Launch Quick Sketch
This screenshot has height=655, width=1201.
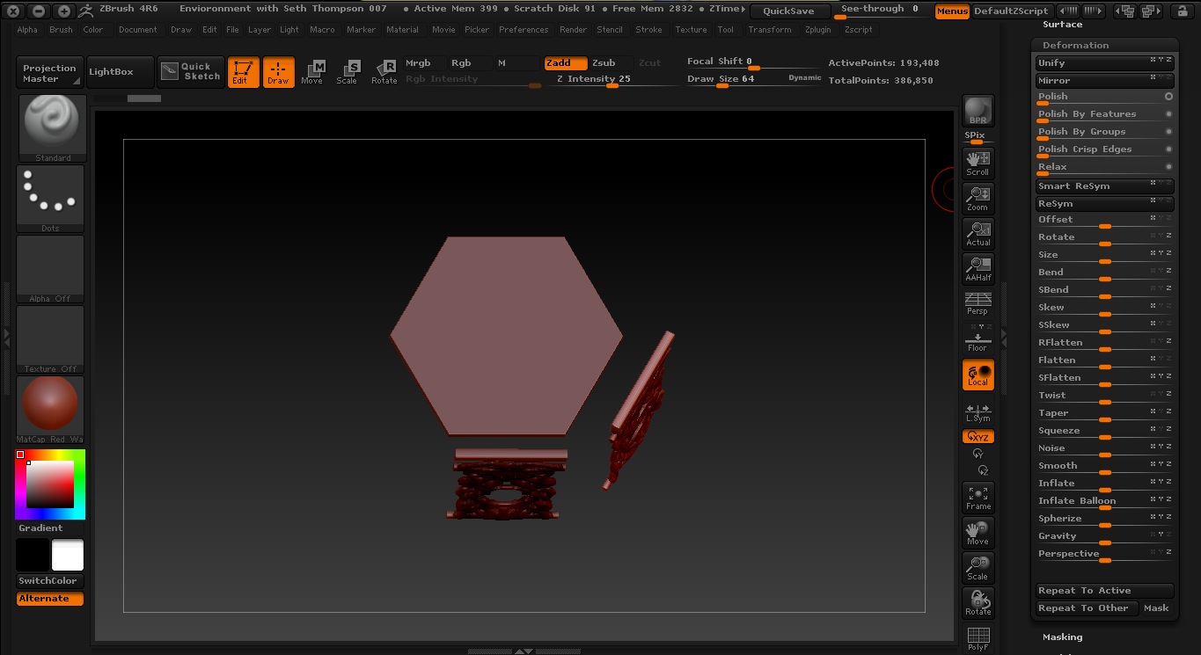[192, 72]
